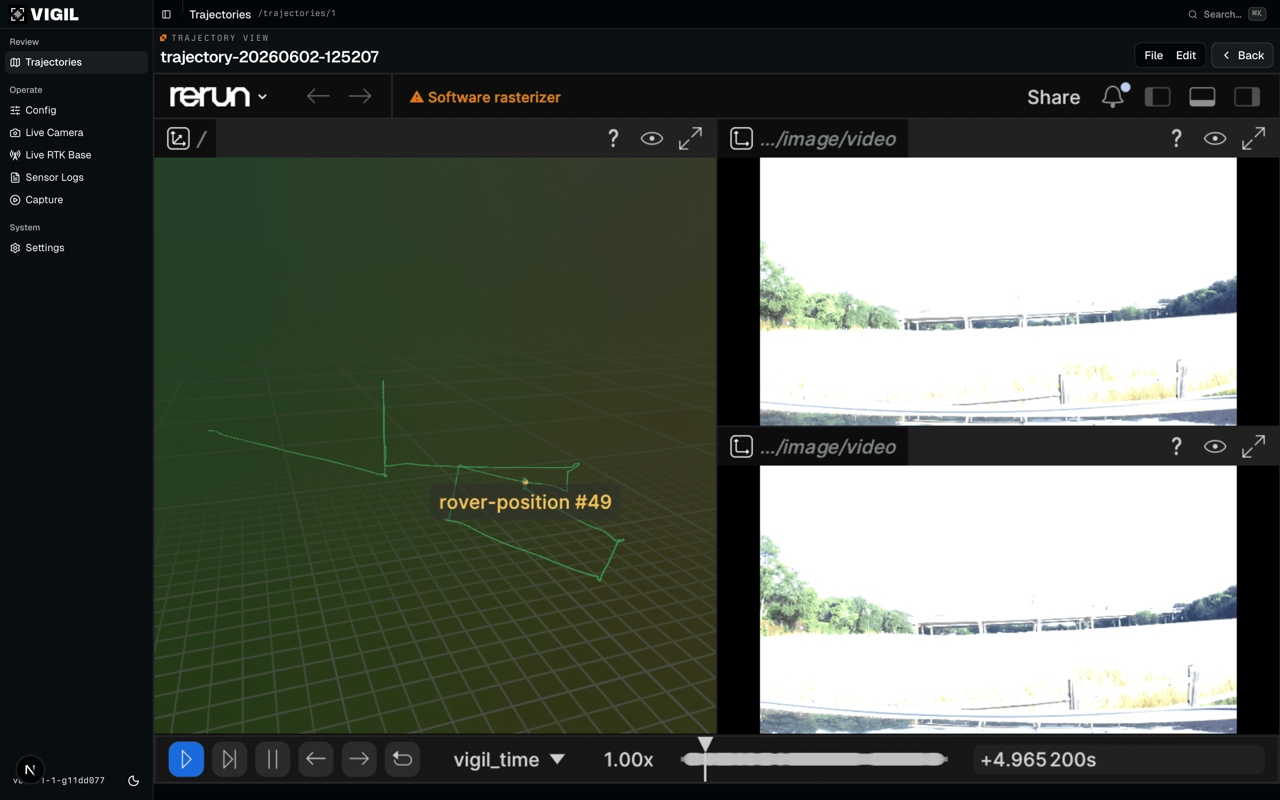Click the top camera video frame
This screenshot has height=800, width=1280.
pyautogui.click(x=998, y=292)
